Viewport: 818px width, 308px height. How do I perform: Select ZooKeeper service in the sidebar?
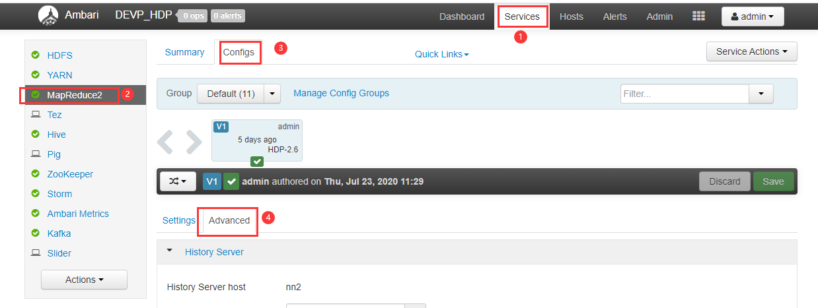70,174
